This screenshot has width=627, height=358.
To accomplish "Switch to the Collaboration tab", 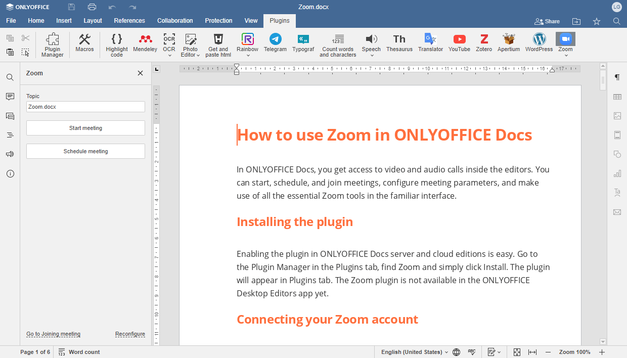I will coord(175,21).
